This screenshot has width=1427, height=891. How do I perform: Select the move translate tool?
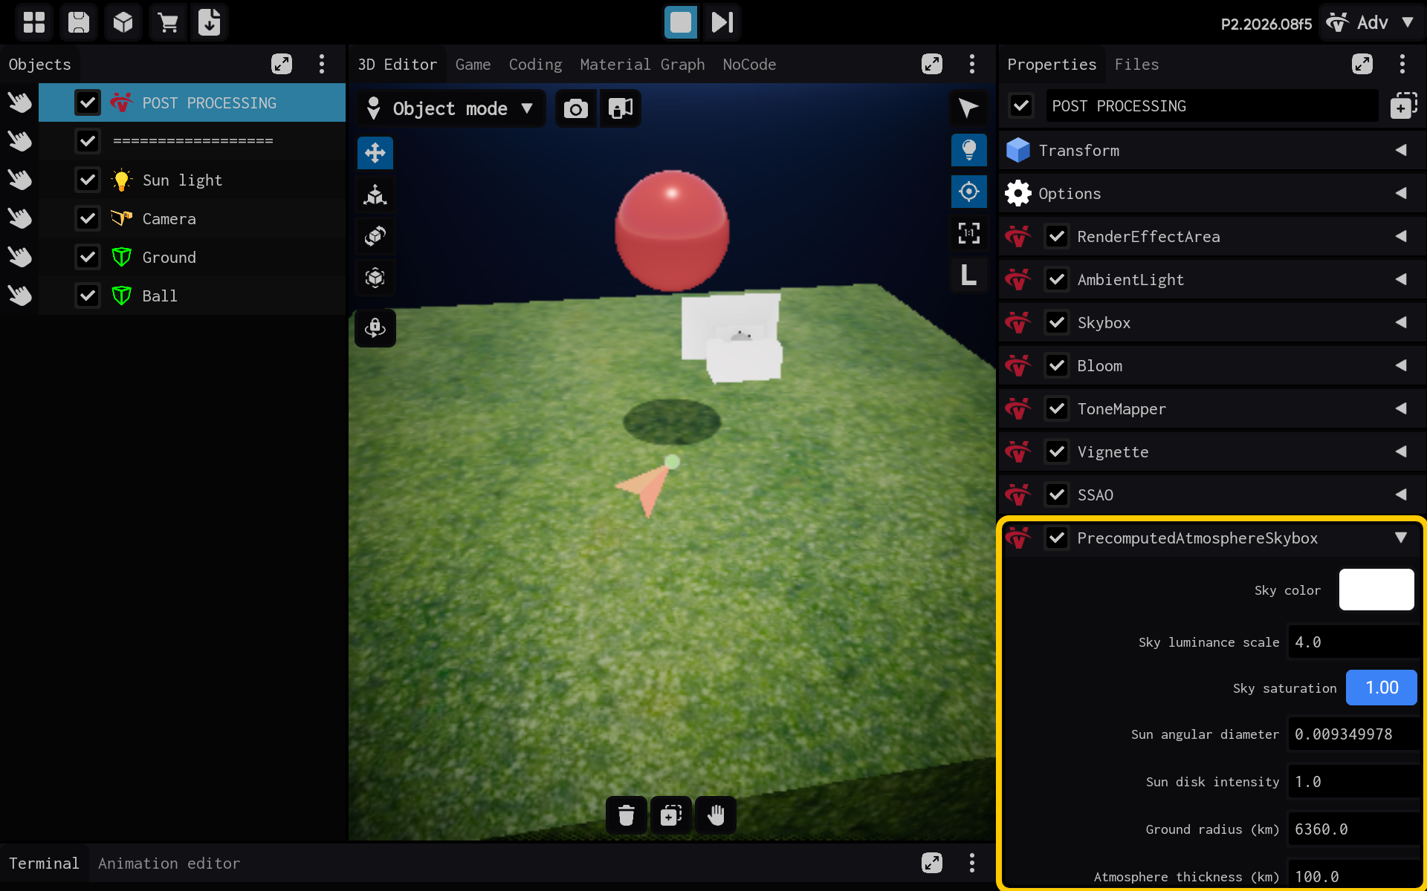click(x=375, y=153)
